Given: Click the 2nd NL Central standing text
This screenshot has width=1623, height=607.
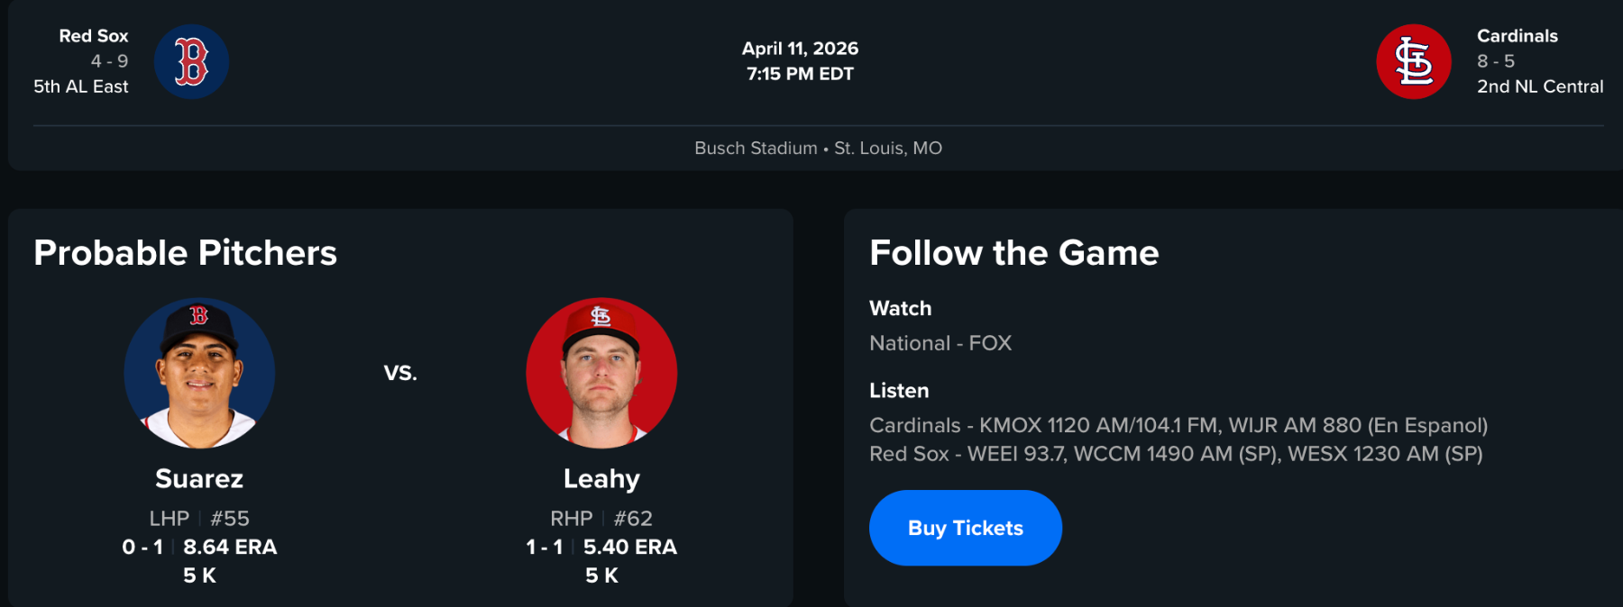Looking at the screenshot, I should [x=1539, y=86].
